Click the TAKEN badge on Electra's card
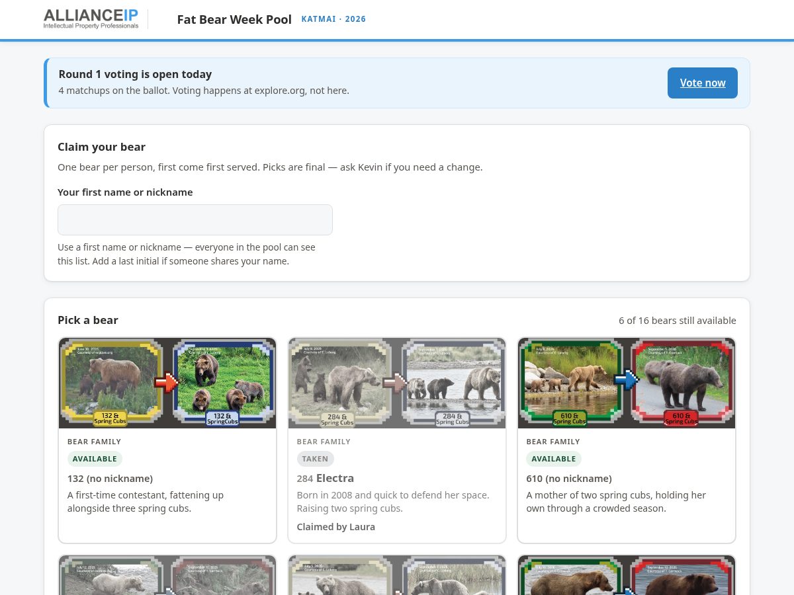 (x=315, y=459)
